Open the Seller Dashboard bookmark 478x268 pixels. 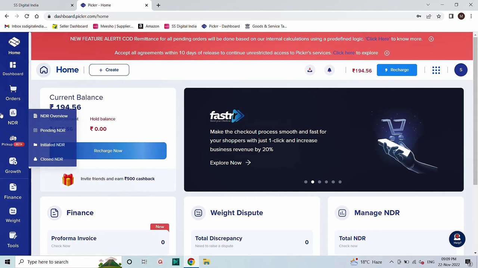[70, 26]
